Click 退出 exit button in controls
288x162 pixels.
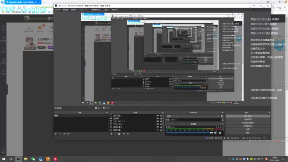pyautogui.click(x=248, y=132)
